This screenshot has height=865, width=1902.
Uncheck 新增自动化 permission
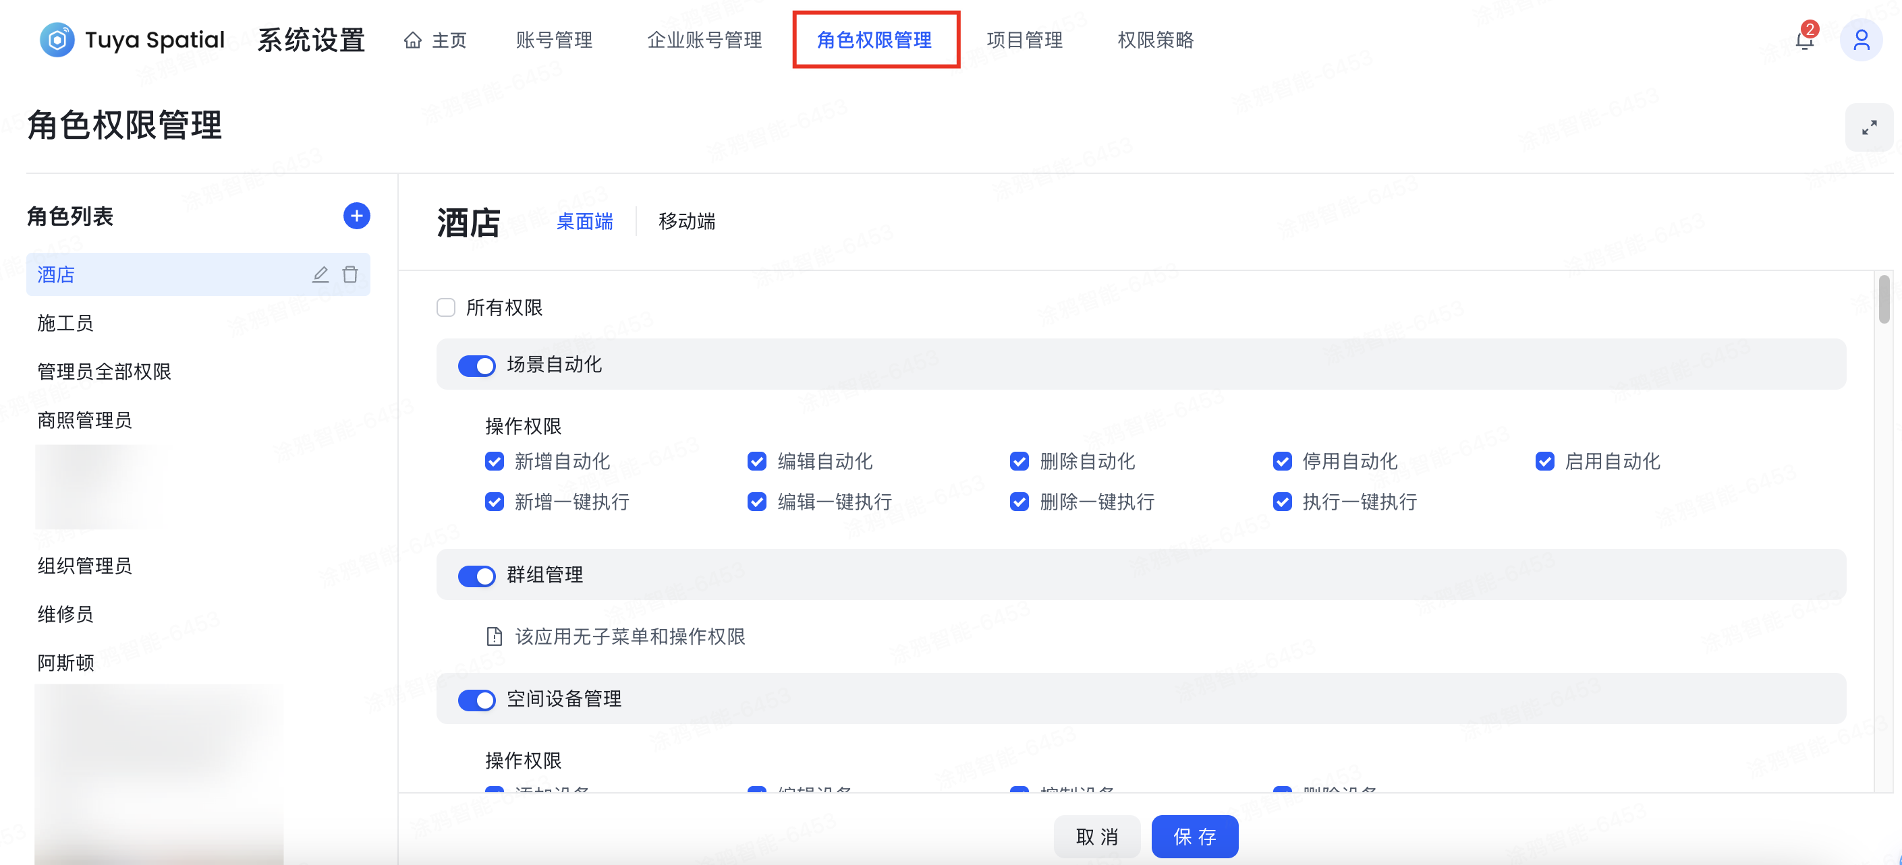494,461
